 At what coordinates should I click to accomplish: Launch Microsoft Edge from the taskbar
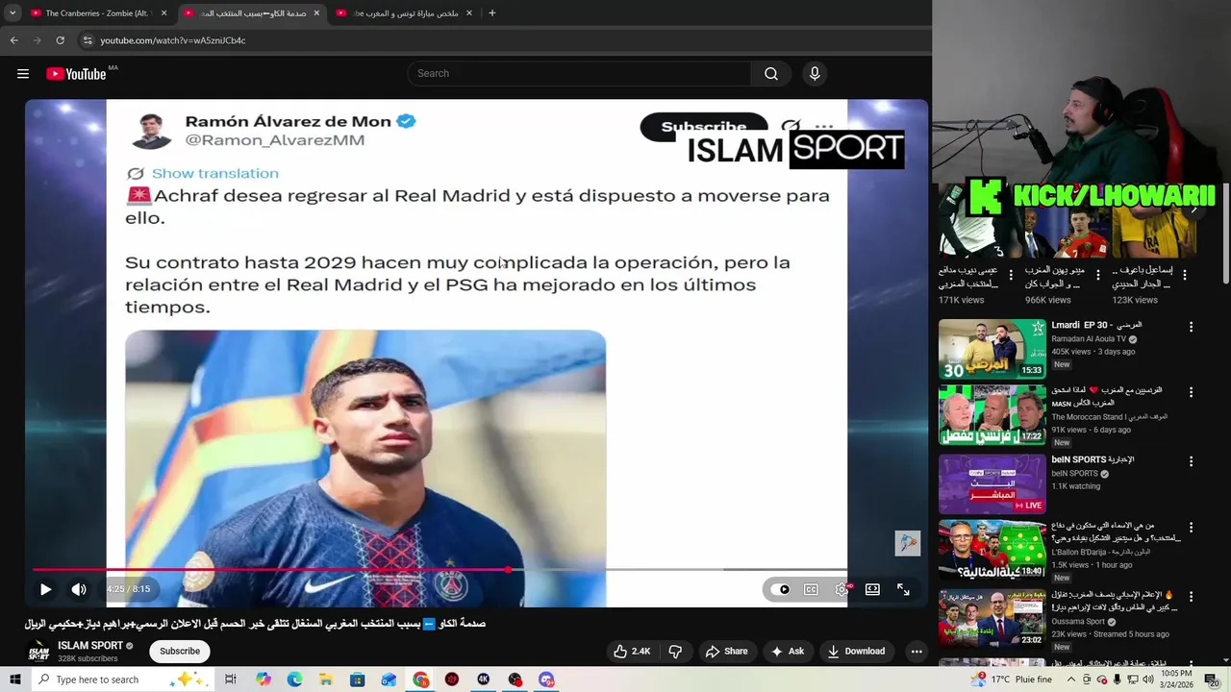294,680
